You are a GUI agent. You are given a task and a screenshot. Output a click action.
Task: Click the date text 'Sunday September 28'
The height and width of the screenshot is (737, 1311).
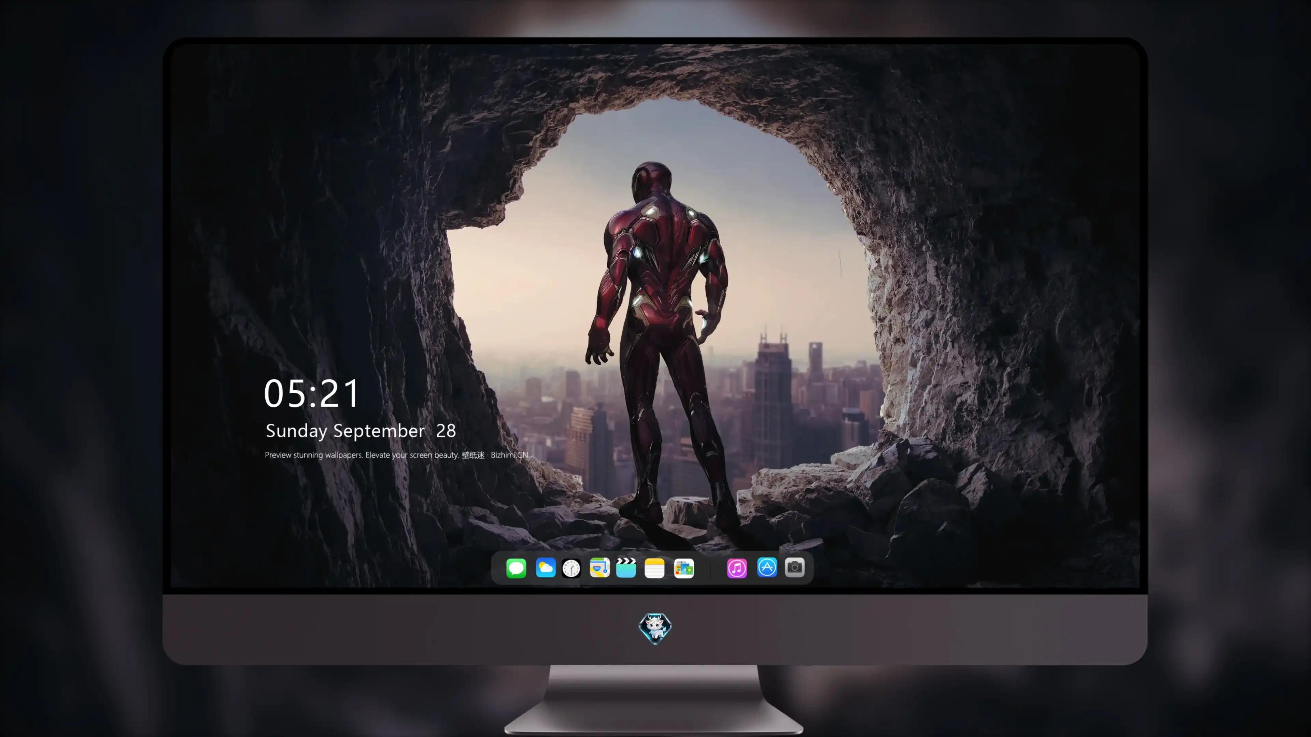coord(361,431)
